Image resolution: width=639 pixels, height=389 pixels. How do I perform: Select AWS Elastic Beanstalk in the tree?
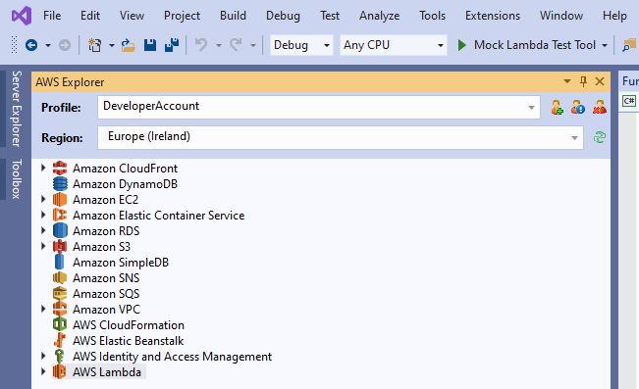(x=128, y=341)
